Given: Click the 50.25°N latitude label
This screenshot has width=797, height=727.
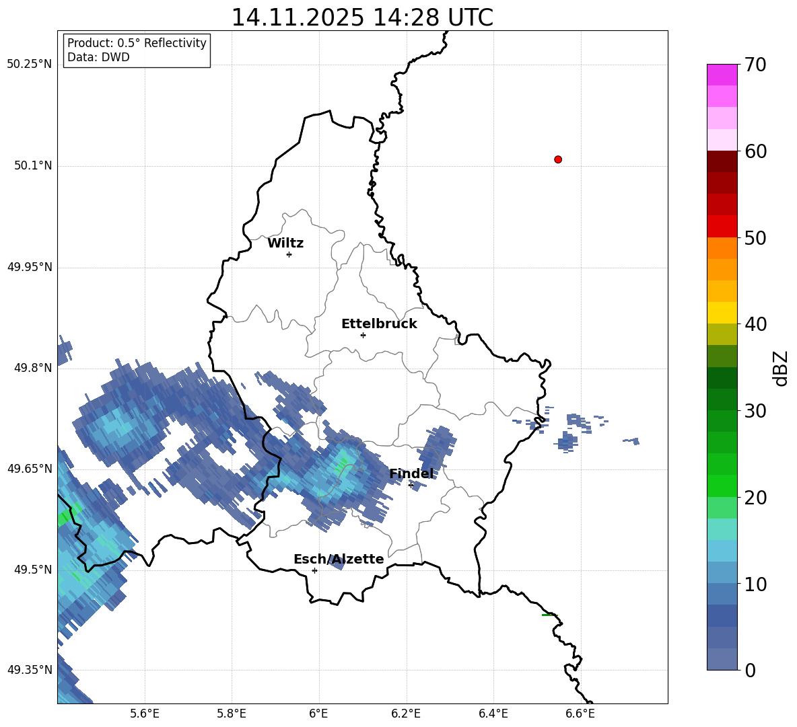Looking at the screenshot, I should click(30, 65).
